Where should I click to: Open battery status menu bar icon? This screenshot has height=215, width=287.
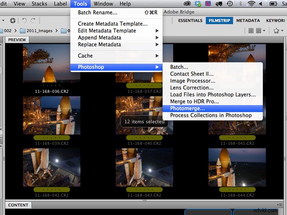click(x=273, y=4)
